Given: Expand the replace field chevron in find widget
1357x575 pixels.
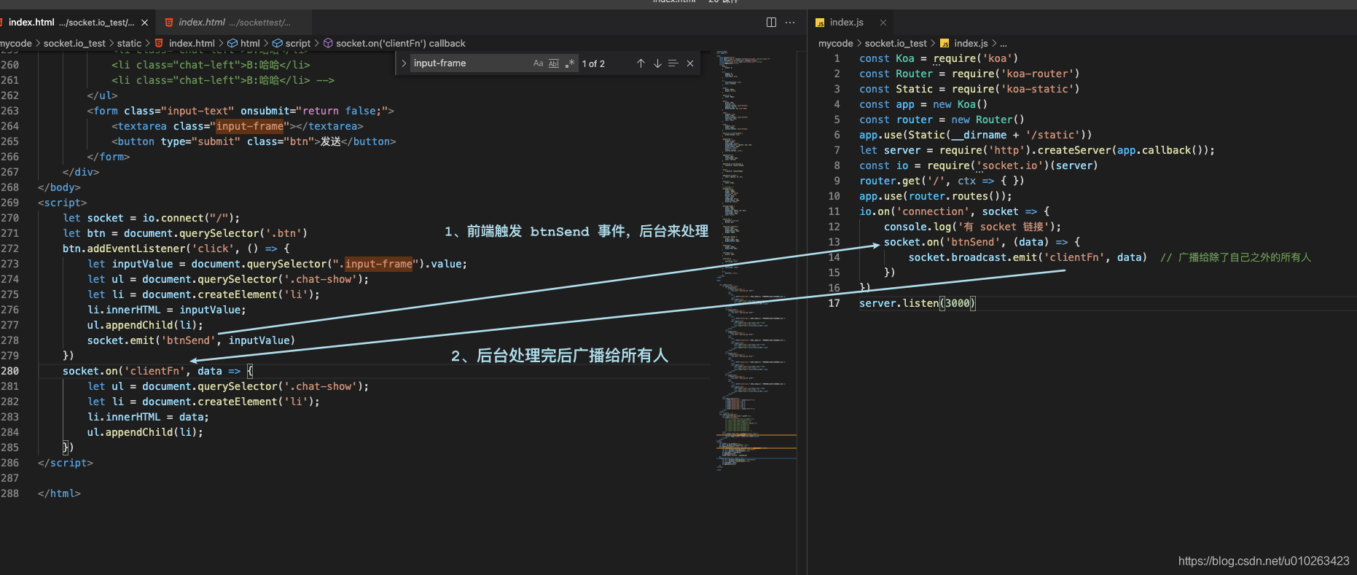Looking at the screenshot, I should pyautogui.click(x=404, y=63).
